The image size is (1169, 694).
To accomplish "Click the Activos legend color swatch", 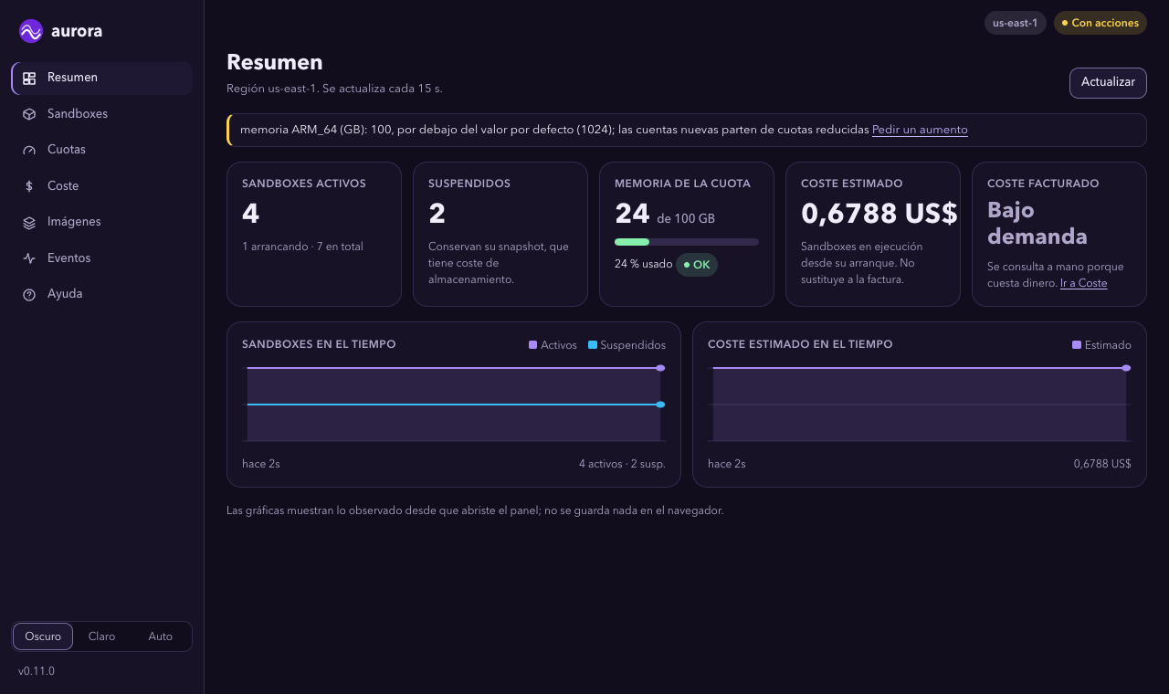I will (x=532, y=345).
